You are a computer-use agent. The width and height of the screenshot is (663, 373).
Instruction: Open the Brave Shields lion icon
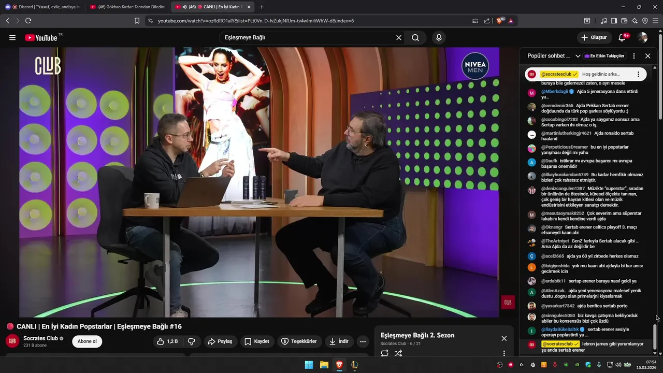(500, 21)
